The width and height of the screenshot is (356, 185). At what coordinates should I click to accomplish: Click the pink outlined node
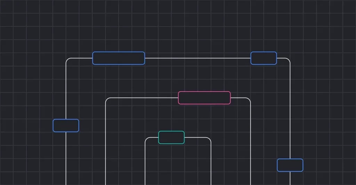pyautogui.click(x=204, y=98)
